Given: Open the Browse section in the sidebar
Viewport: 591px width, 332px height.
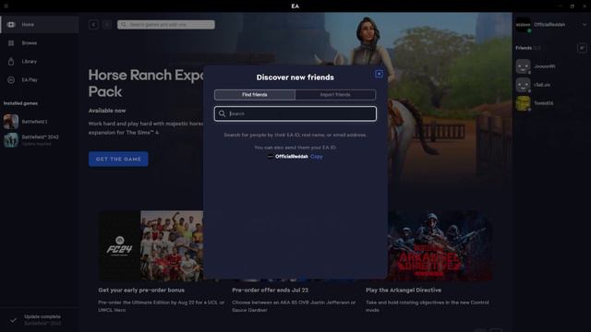Looking at the screenshot, I should (x=40, y=43).
